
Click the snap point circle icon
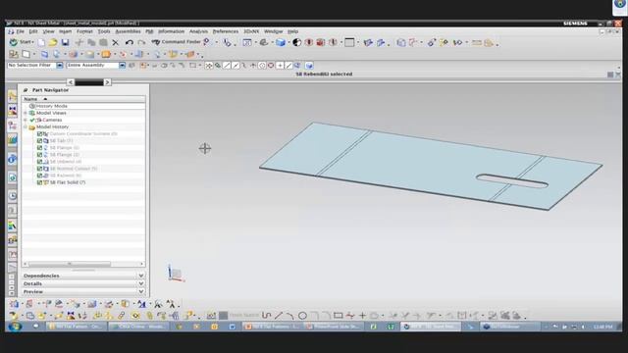(x=262, y=66)
